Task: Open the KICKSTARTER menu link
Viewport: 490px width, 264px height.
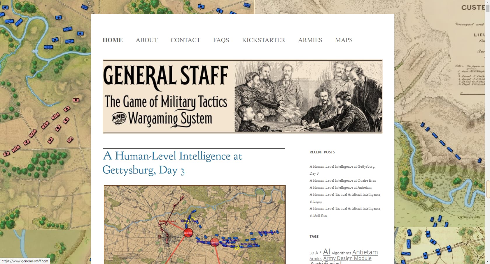Action: (x=264, y=40)
